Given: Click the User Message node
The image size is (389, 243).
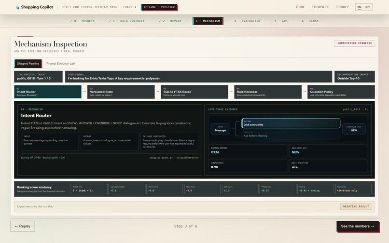Looking at the screenshot, I should tap(220, 129).
